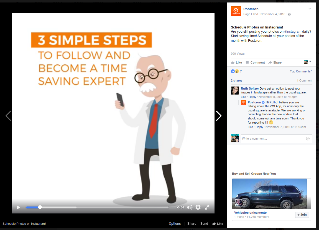Screen dimensions: 319x230
Task: Play the Postcron video
Action: click(18, 207)
